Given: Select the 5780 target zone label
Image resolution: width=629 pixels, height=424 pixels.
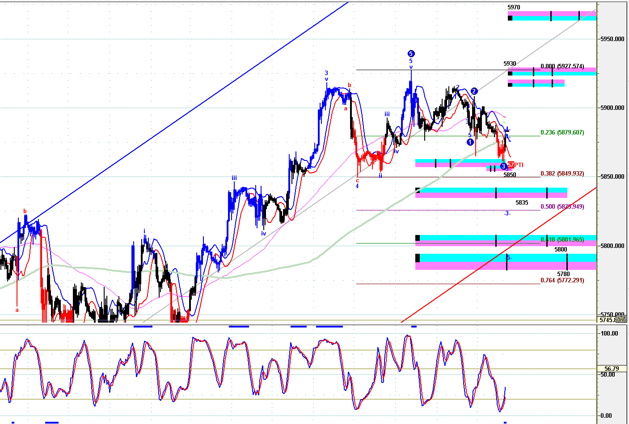Looking at the screenshot, I should pos(563,274).
